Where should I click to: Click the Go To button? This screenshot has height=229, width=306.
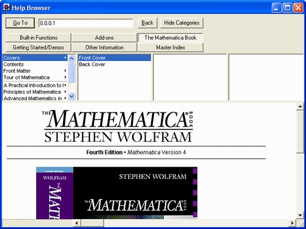[20, 23]
